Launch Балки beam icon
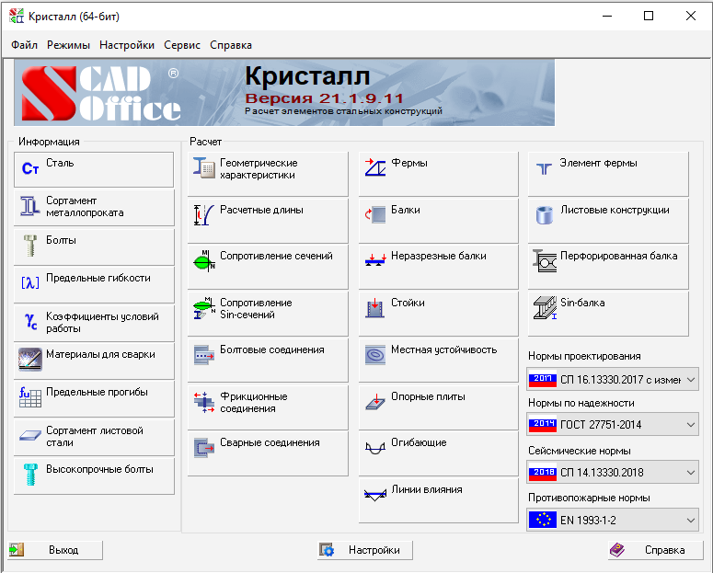The height and width of the screenshot is (573, 713). pyautogui.click(x=375, y=214)
